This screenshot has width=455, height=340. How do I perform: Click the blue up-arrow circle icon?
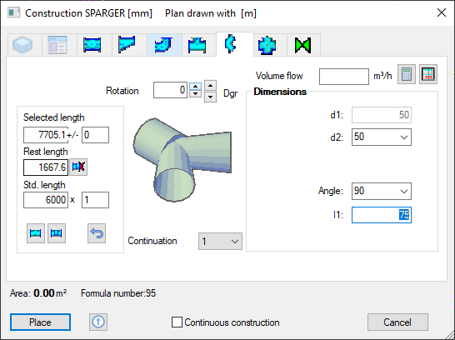tap(98, 322)
